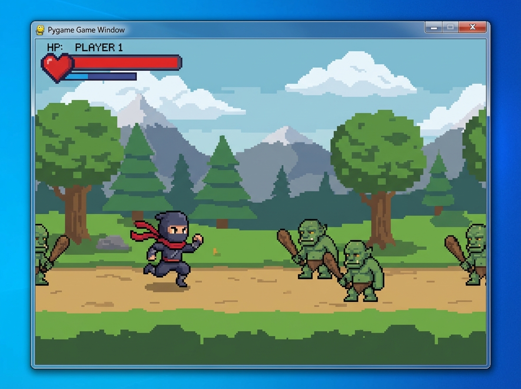
Task: Click the red heart HP icon
Action: tap(57, 67)
